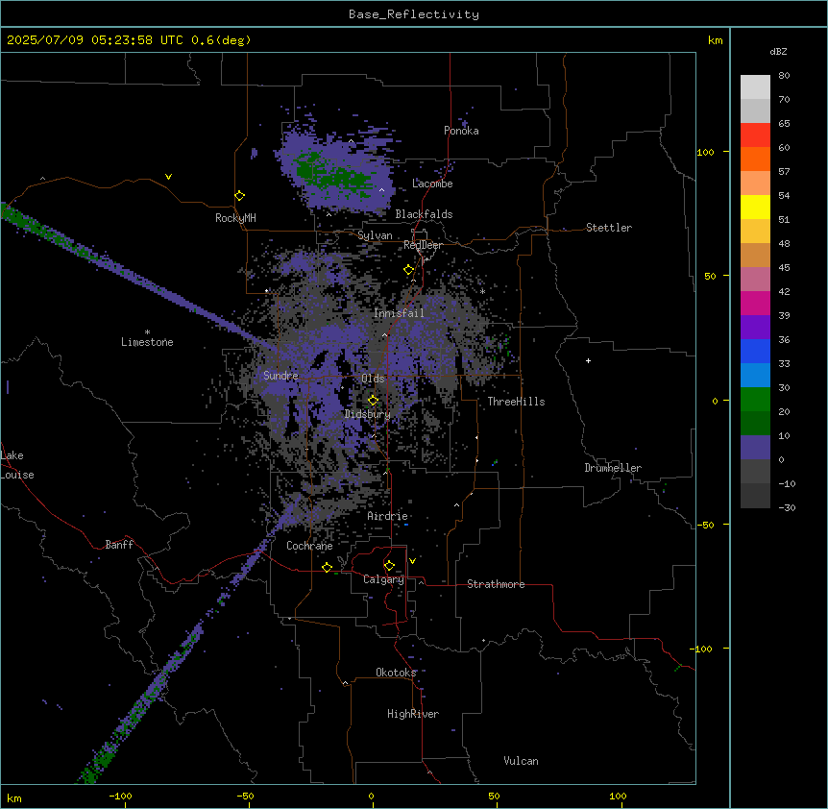The height and width of the screenshot is (809, 828).
Task: Click the Lake Louise label
Action: click(x=16, y=465)
